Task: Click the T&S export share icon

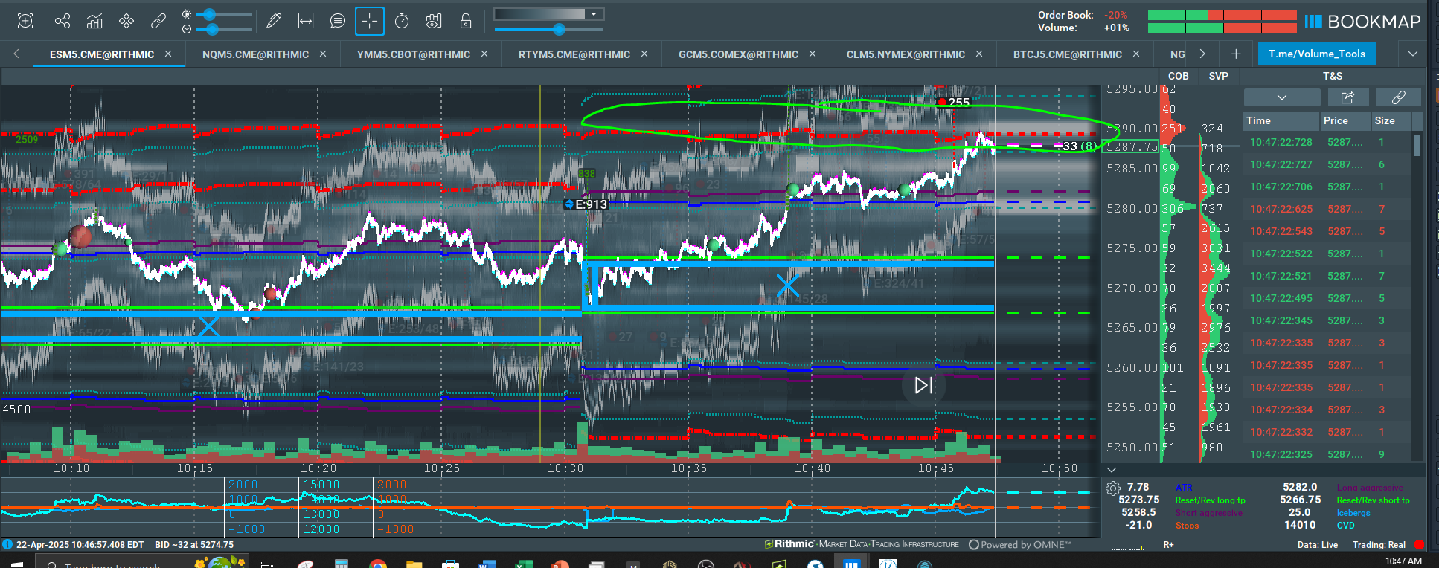Action: point(1347,97)
